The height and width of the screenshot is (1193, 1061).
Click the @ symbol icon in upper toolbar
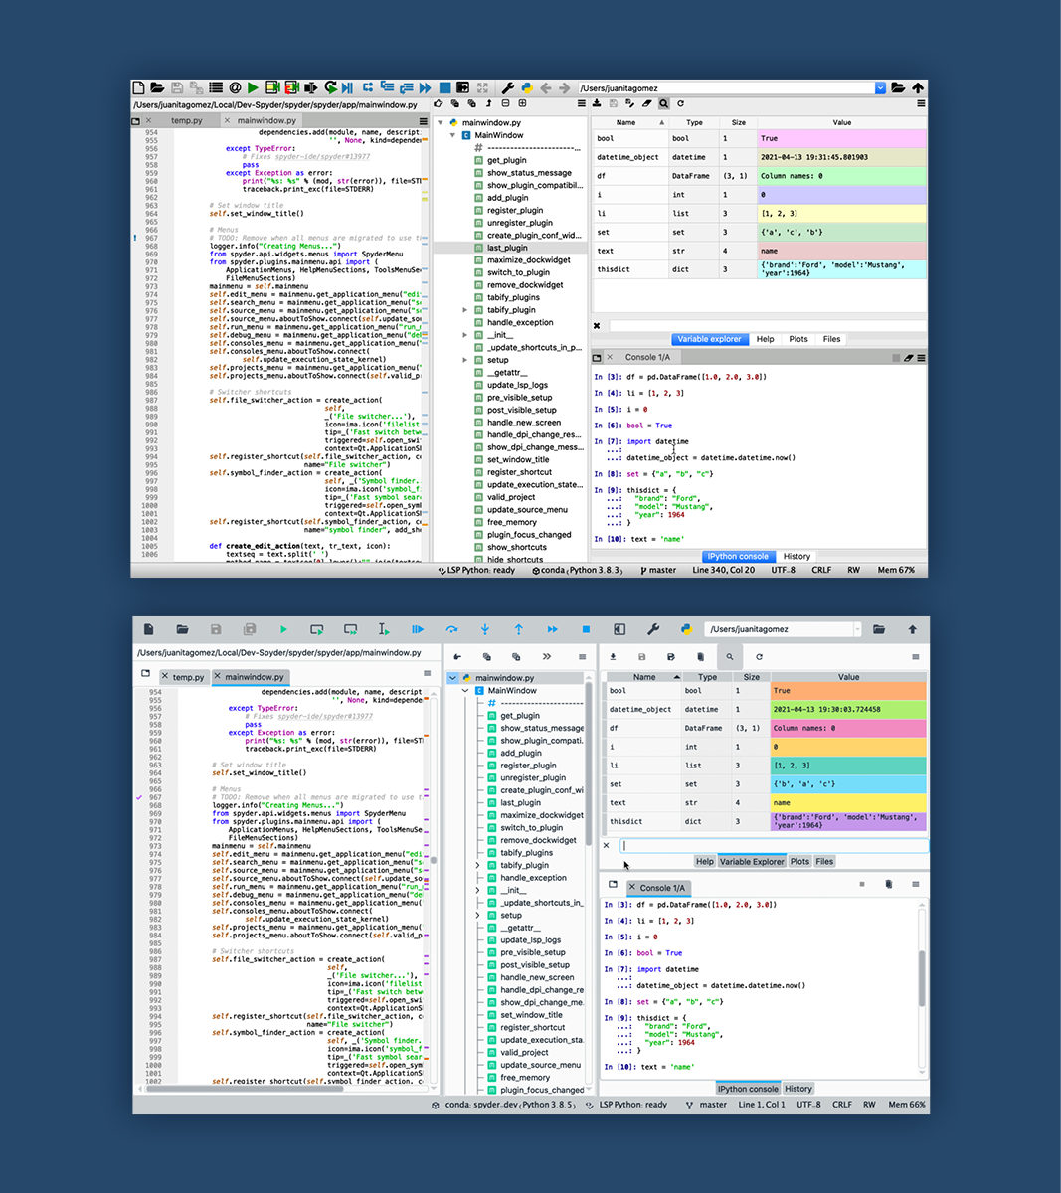pos(235,88)
